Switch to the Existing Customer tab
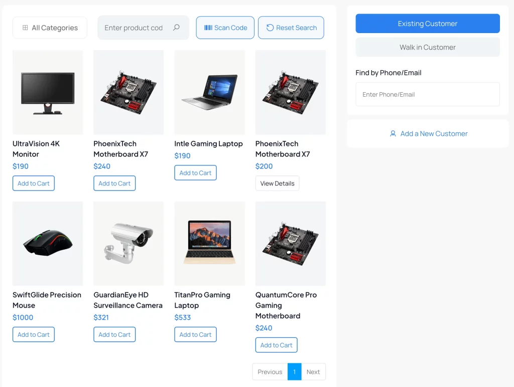The width and height of the screenshot is (514, 387). pos(428,24)
